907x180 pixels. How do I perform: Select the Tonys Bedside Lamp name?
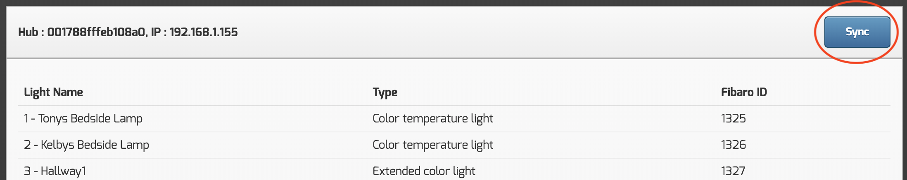(90, 119)
